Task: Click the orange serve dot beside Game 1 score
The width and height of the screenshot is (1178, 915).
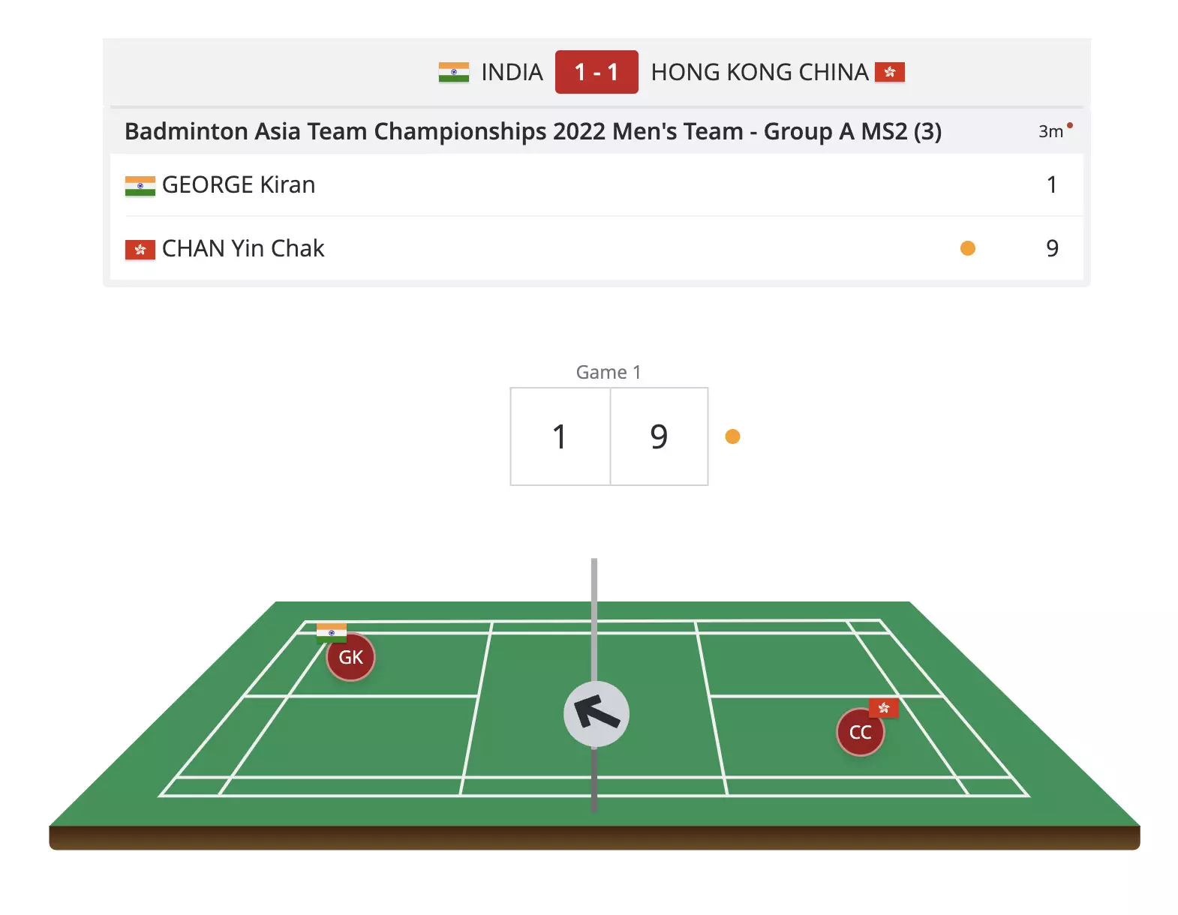Action: [733, 436]
